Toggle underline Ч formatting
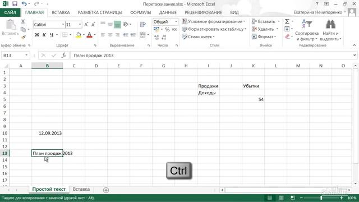This screenshot has height=202, width=359. (52, 35)
